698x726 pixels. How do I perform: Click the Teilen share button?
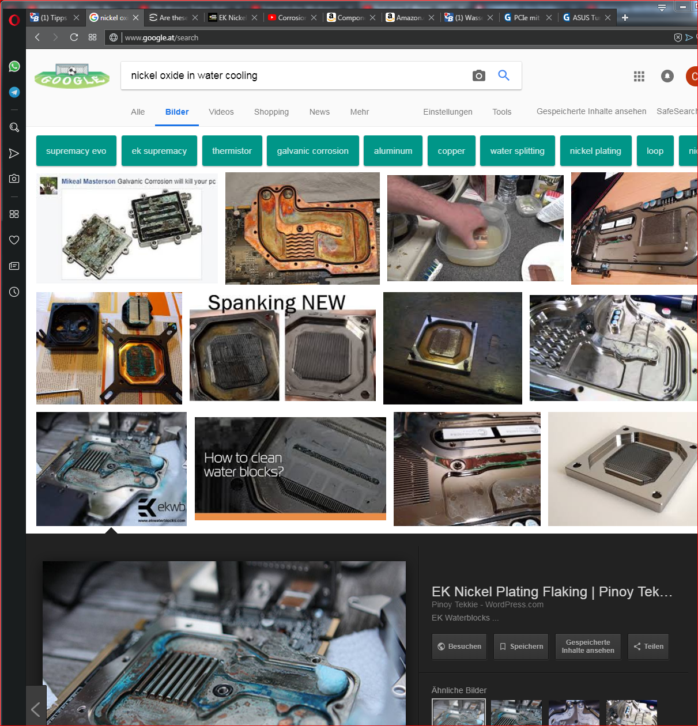tap(648, 646)
